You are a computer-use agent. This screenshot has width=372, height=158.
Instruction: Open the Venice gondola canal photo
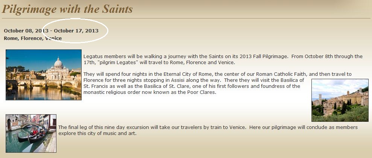(x=31, y=133)
